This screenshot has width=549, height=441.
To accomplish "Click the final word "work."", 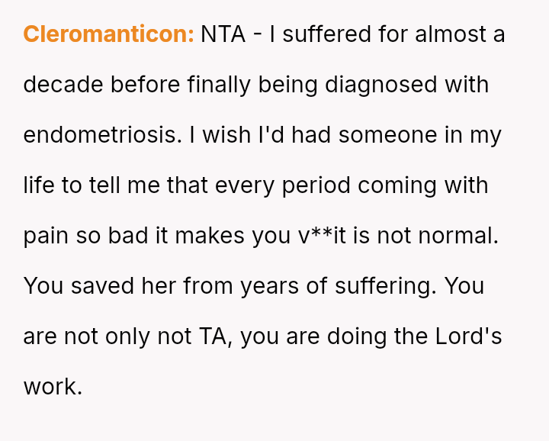I will point(52,387).
